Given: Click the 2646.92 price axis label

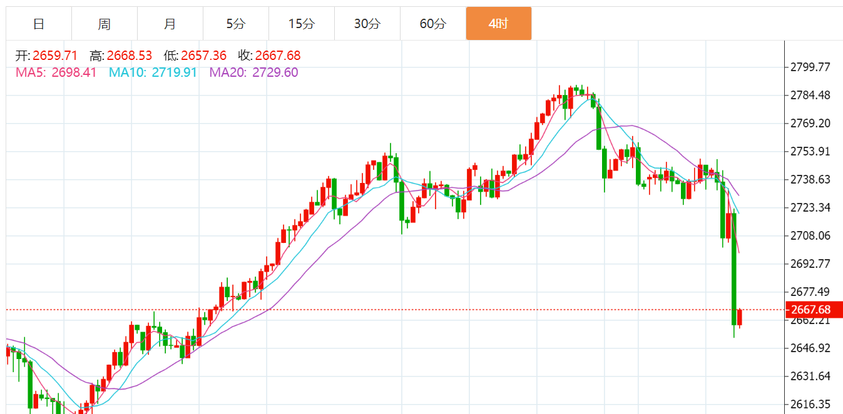Looking at the screenshot, I should (810, 348).
